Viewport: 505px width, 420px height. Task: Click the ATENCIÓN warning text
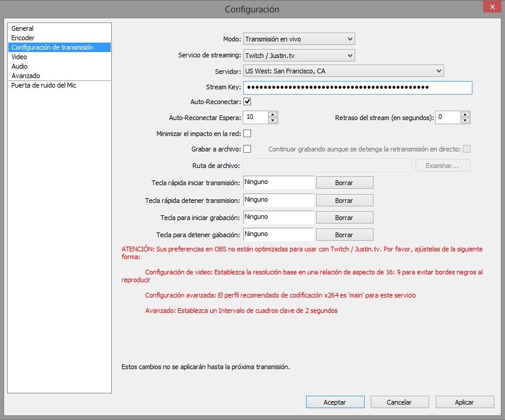click(302, 253)
